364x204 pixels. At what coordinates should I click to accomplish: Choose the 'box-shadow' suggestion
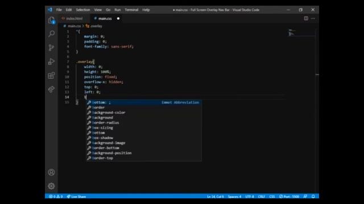click(144, 138)
